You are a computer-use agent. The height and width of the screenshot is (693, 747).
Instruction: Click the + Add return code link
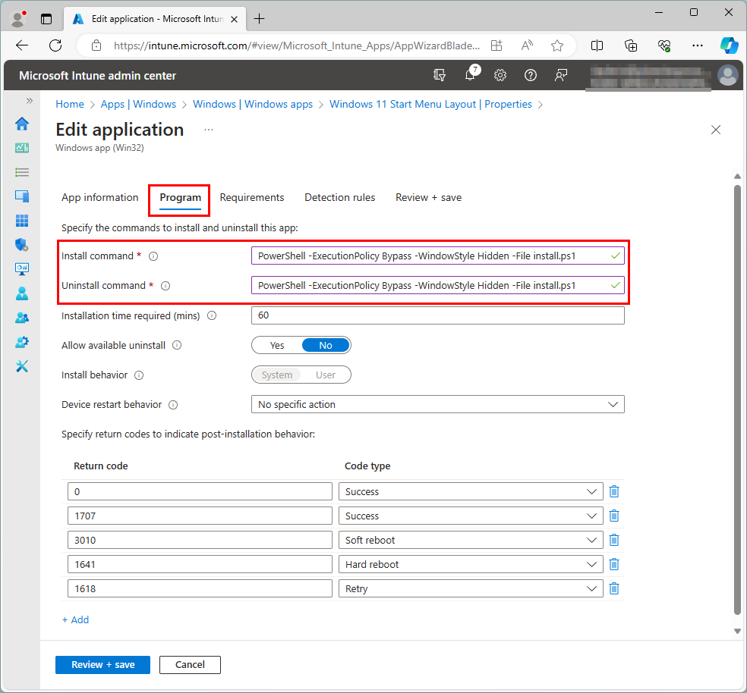pos(75,619)
